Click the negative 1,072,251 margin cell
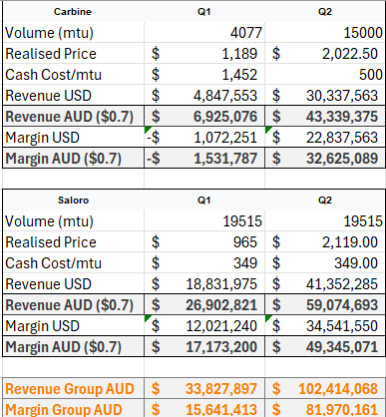The image size is (386, 417). pos(204,138)
